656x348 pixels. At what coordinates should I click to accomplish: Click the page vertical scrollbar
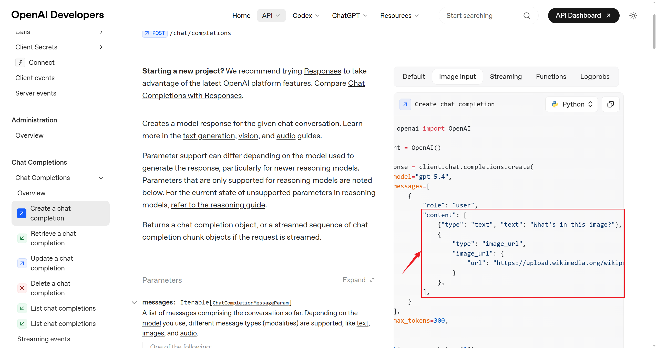(x=654, y=32)
